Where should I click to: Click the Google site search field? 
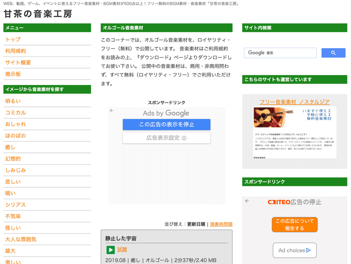[x=280, y=53]
